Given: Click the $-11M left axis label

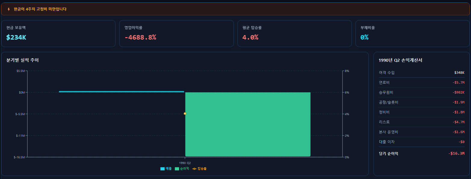Looking at the screenshot, I should (x=20, y=136).
